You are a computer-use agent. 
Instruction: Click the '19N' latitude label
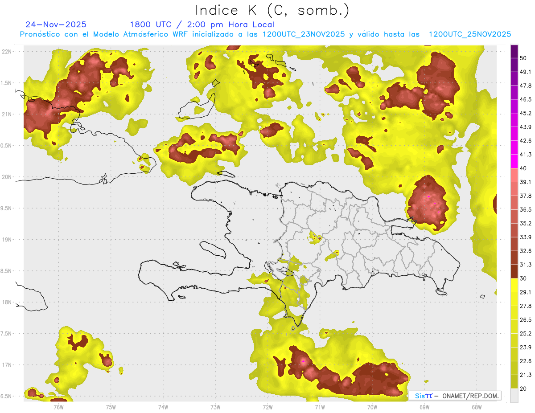[7, 240]
